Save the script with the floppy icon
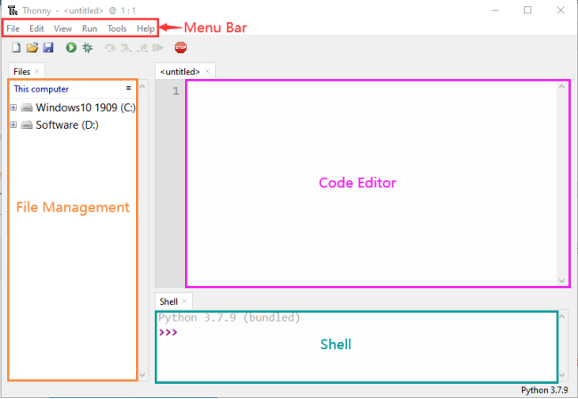 click(48, 47)
